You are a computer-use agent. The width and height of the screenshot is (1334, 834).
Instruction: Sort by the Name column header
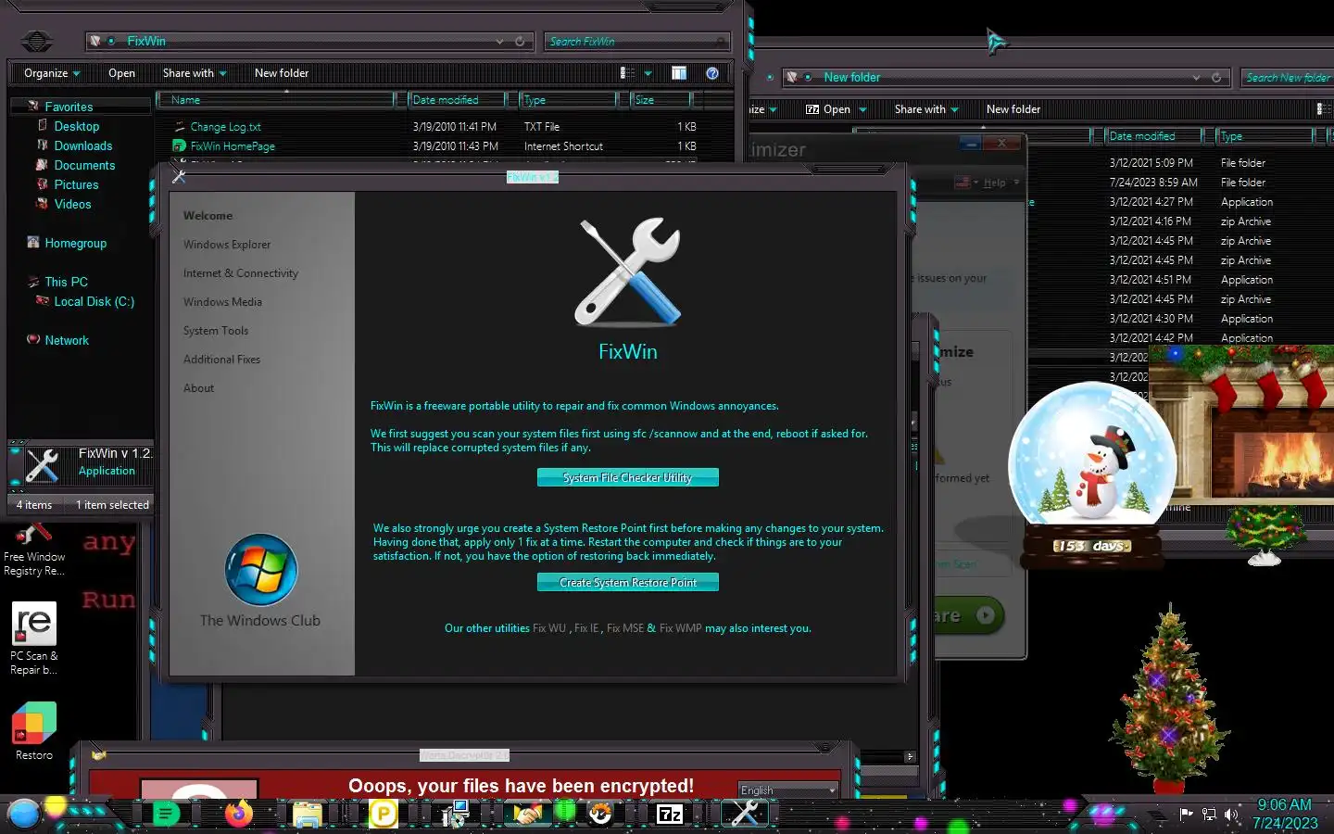276,100
